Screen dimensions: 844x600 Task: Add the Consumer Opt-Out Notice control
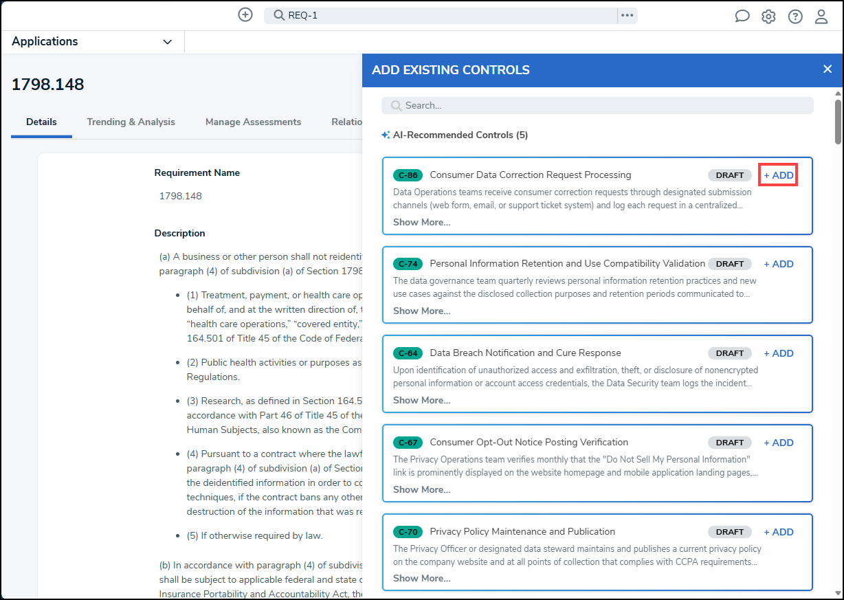(779, 443)
